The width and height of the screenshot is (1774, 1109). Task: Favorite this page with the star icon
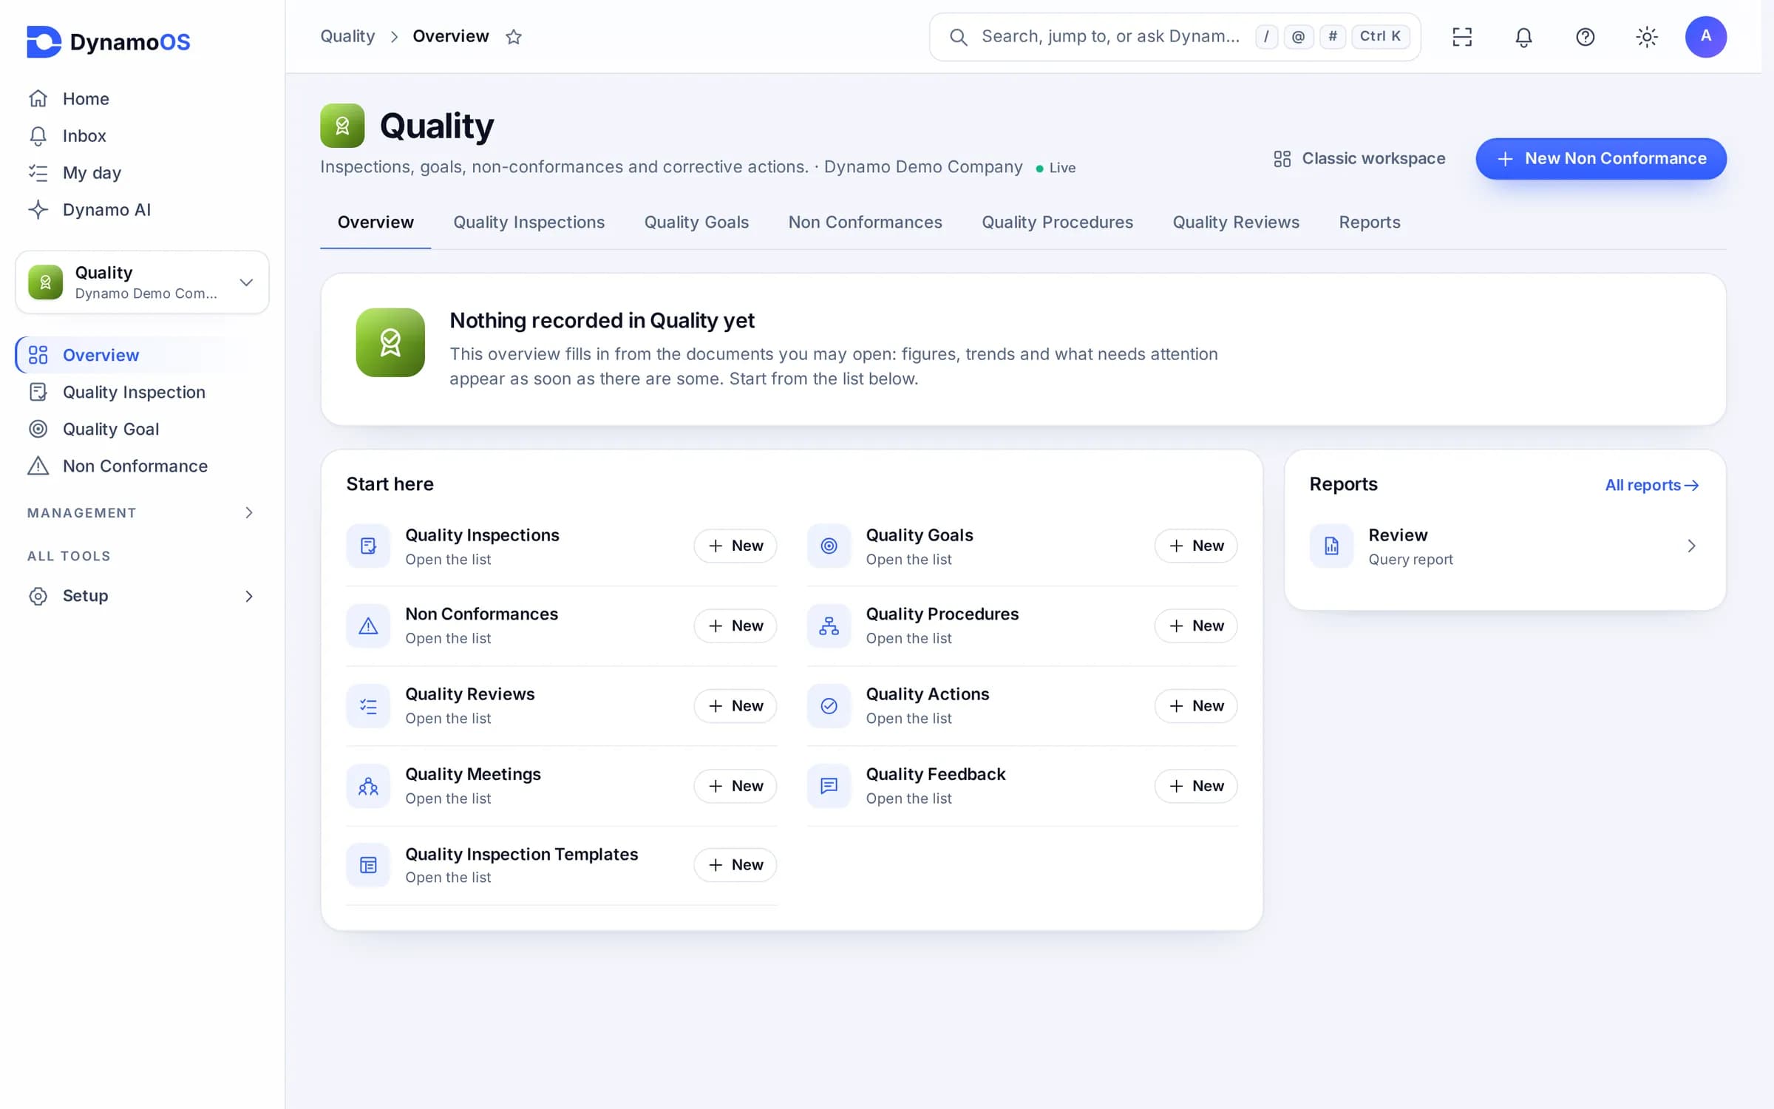tap(514, 36)
